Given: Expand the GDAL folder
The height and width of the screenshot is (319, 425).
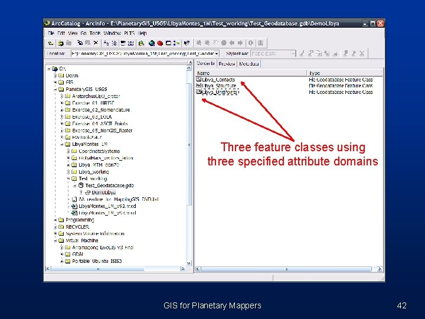Looking at the screenshot, I should (x=62, y=254).
